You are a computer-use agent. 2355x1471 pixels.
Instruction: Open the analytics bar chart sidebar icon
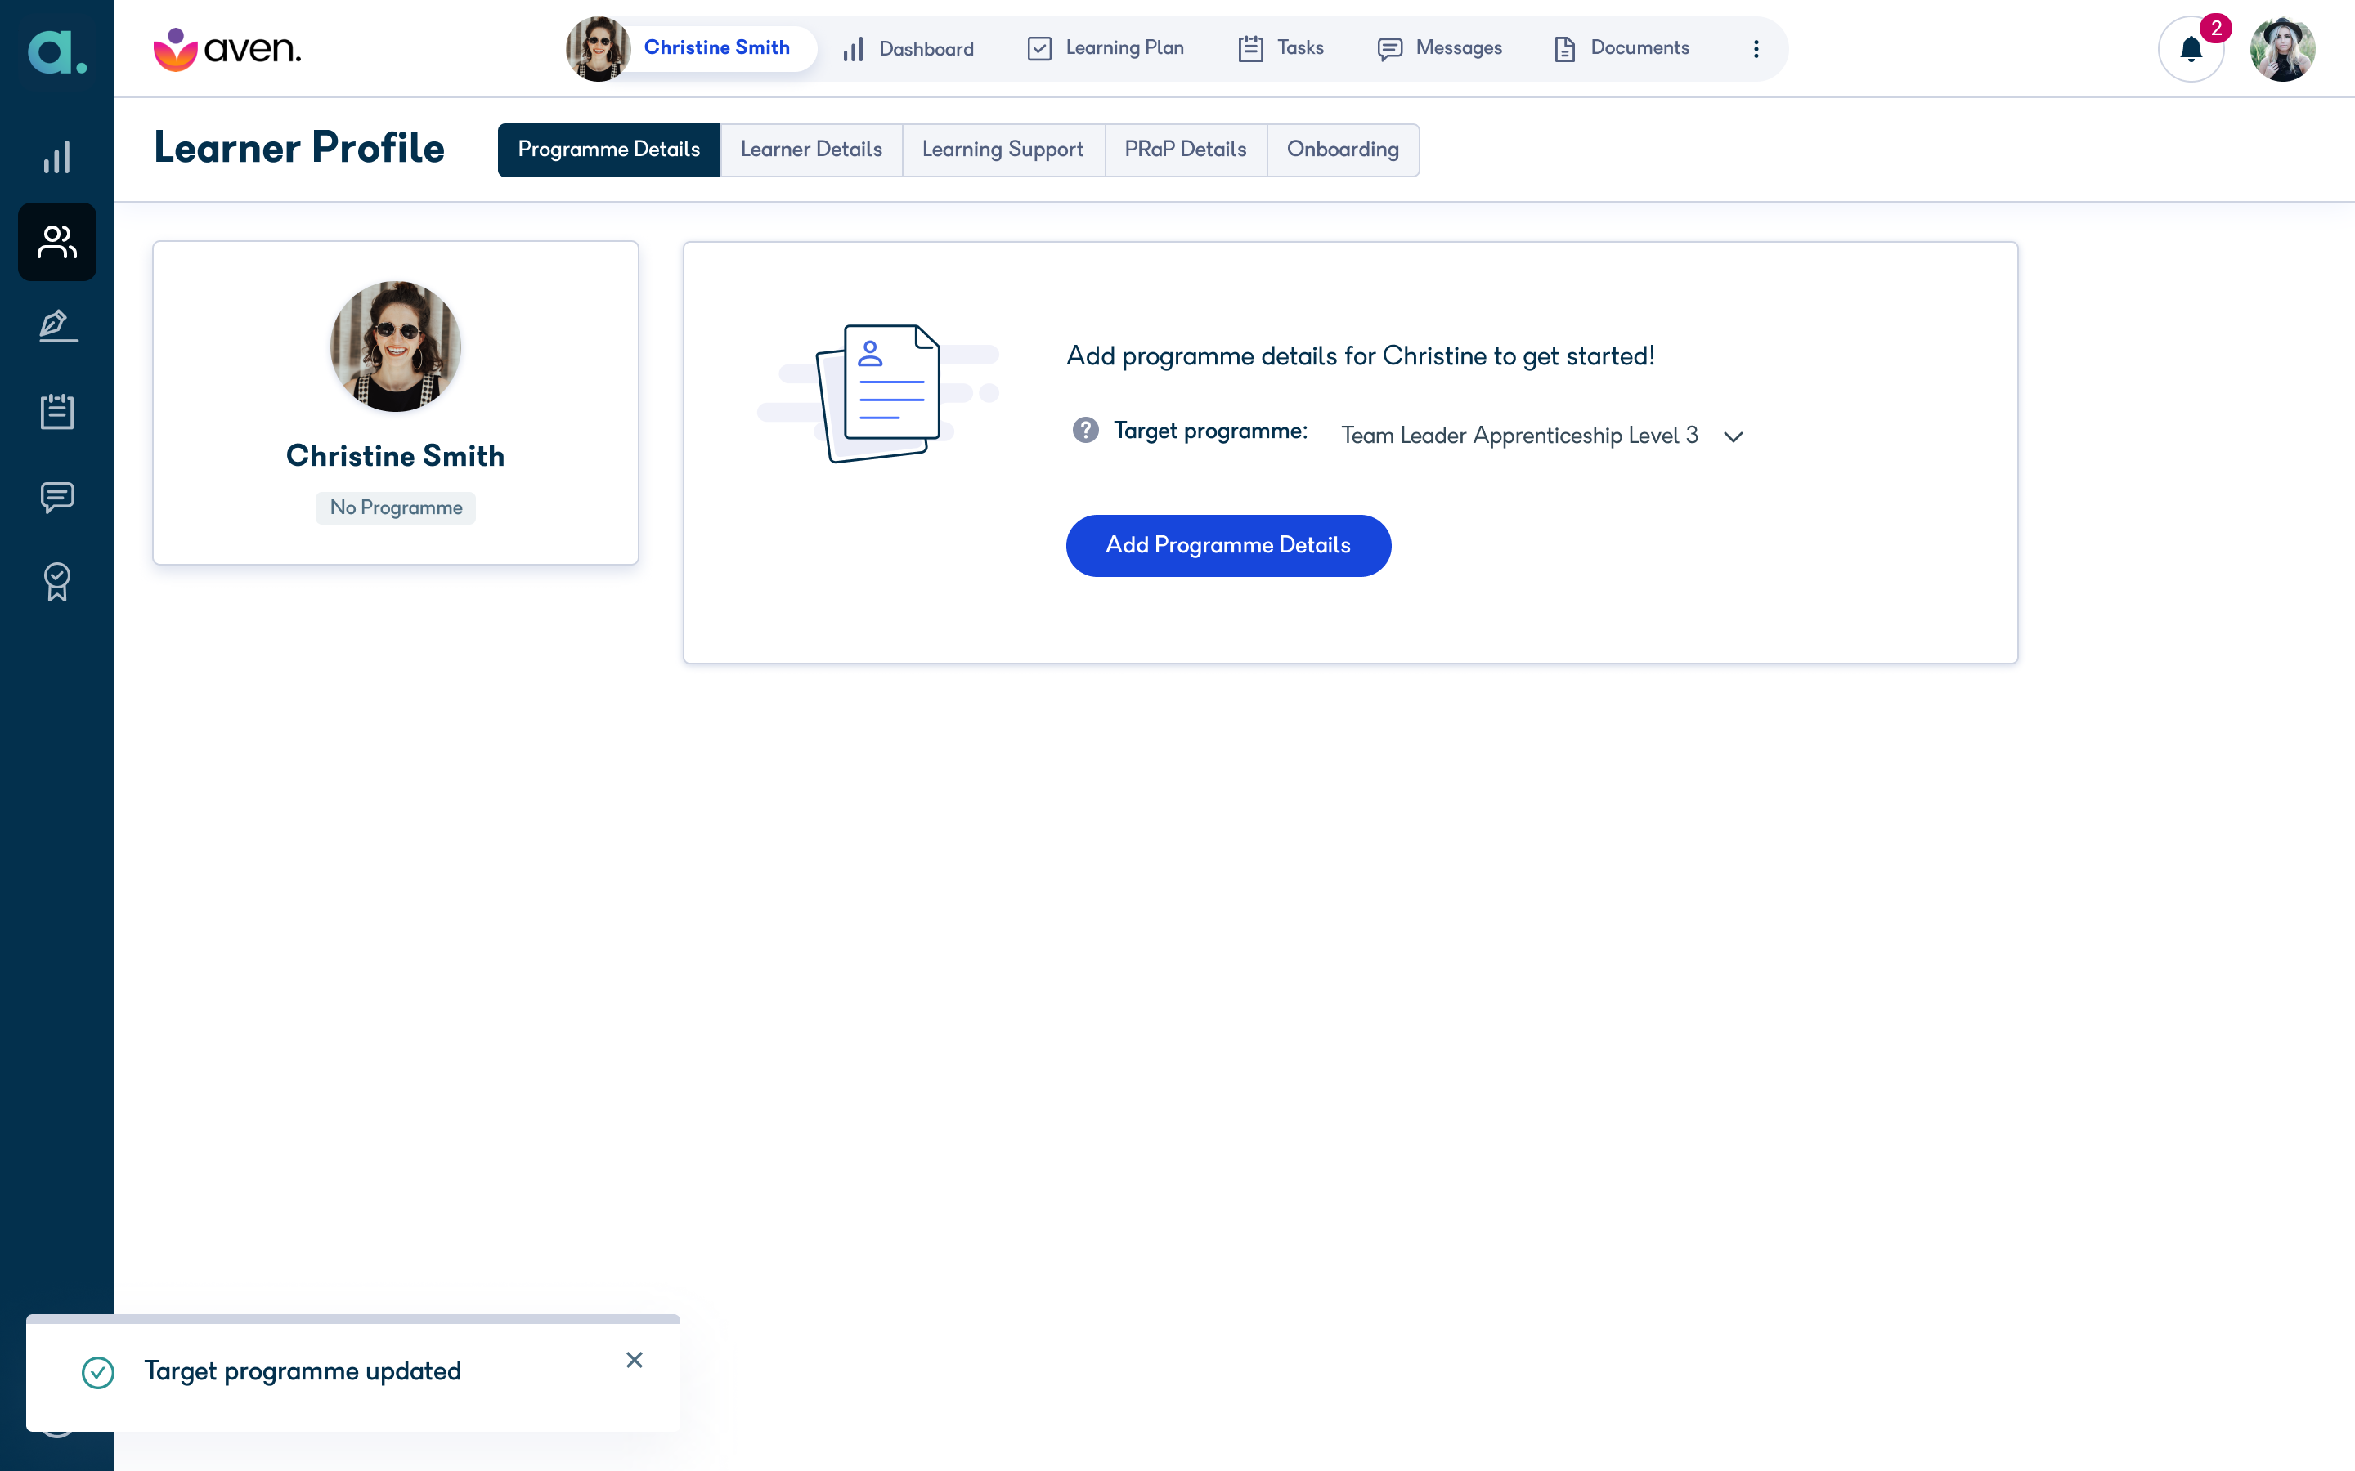point(57,158)
